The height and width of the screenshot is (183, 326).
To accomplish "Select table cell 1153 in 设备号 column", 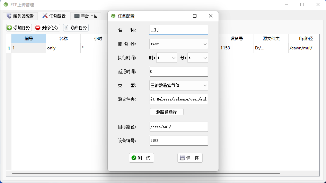I will pos(236,48).
